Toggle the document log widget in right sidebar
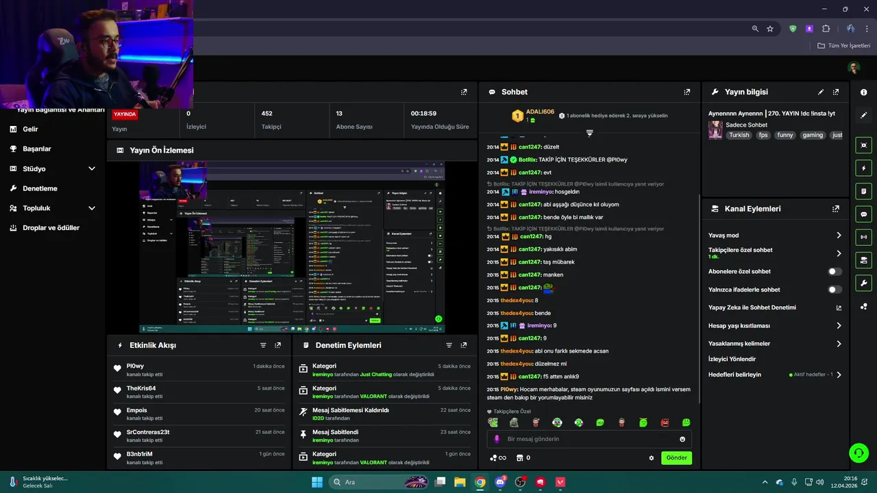The image size is (877, 493). pos(863,191)
